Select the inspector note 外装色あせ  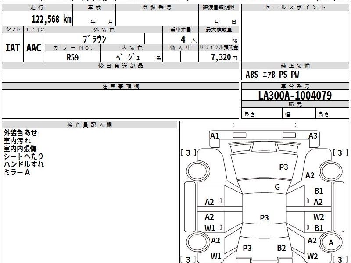[20, 133]
